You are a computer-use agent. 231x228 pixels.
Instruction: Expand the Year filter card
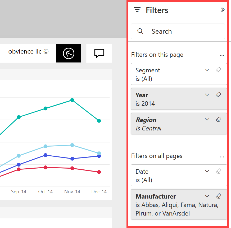207,95
